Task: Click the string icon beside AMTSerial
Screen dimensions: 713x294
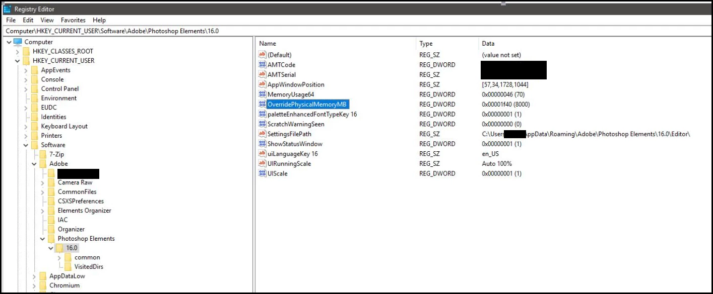Action: tap(262, 74)
